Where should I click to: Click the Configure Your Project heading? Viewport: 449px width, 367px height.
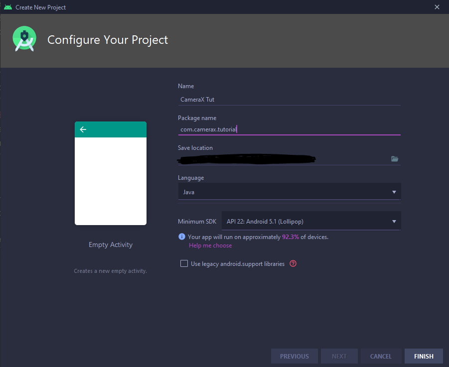[108, 40]
